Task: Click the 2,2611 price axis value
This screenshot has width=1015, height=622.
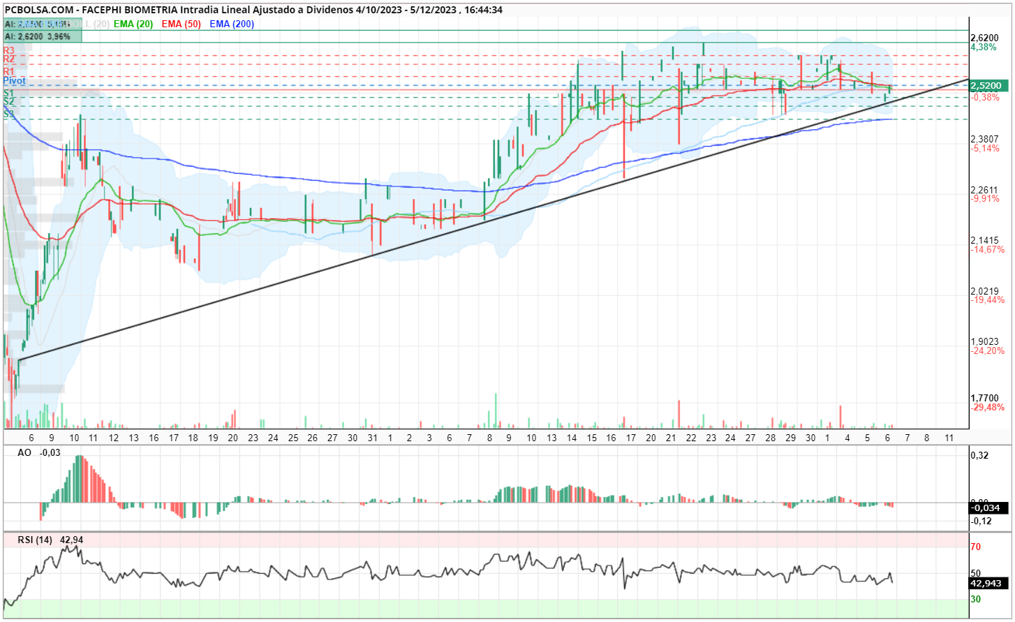Action: (984, 190)
